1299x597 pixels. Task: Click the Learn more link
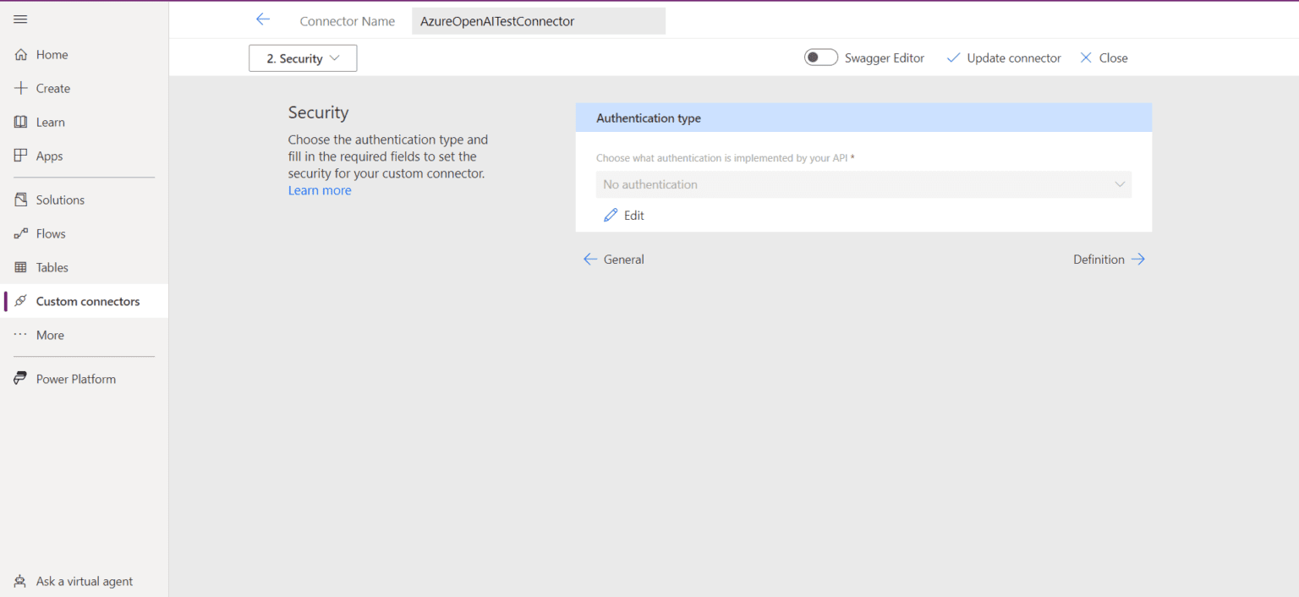319,189
